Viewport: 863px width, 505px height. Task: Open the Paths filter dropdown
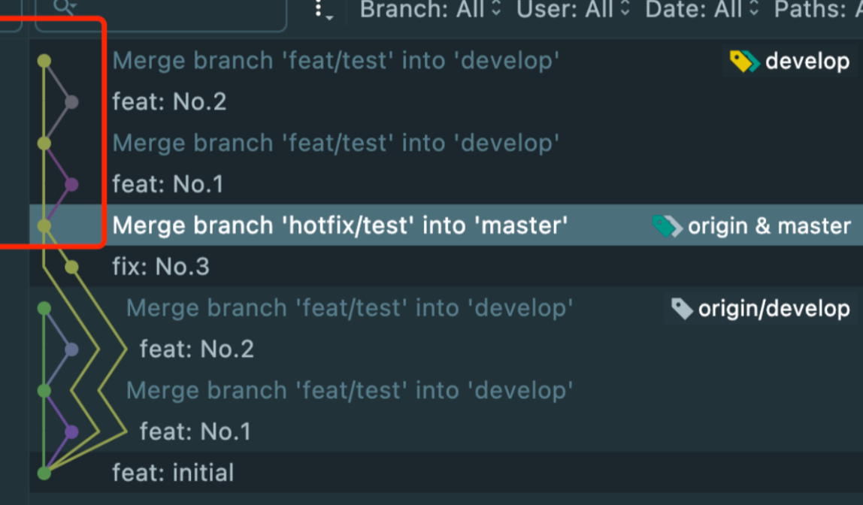[x=818, y=9]
